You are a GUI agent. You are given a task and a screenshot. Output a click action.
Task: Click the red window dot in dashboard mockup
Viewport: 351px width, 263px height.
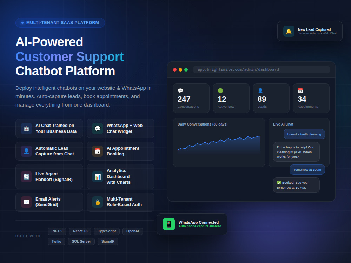click(x=175, y=70)
